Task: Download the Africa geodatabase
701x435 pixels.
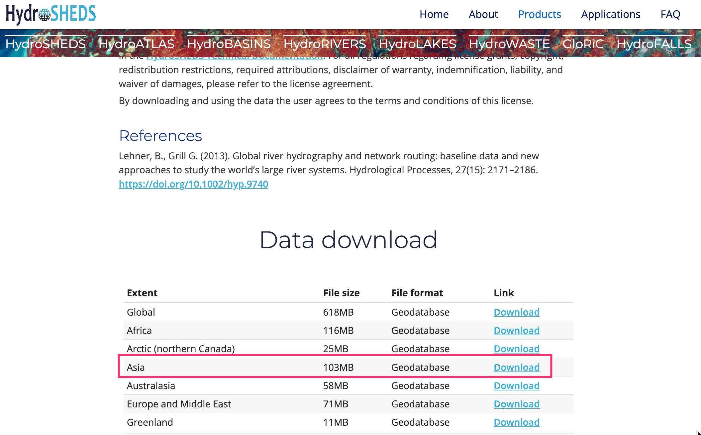Action: pos(516,331)
